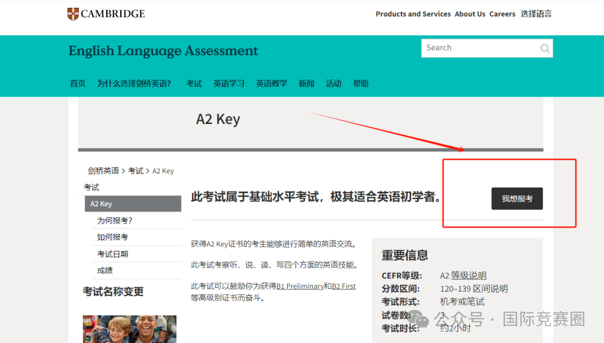Focus the Search input field
604x343 pixels.
click(487, 48)
